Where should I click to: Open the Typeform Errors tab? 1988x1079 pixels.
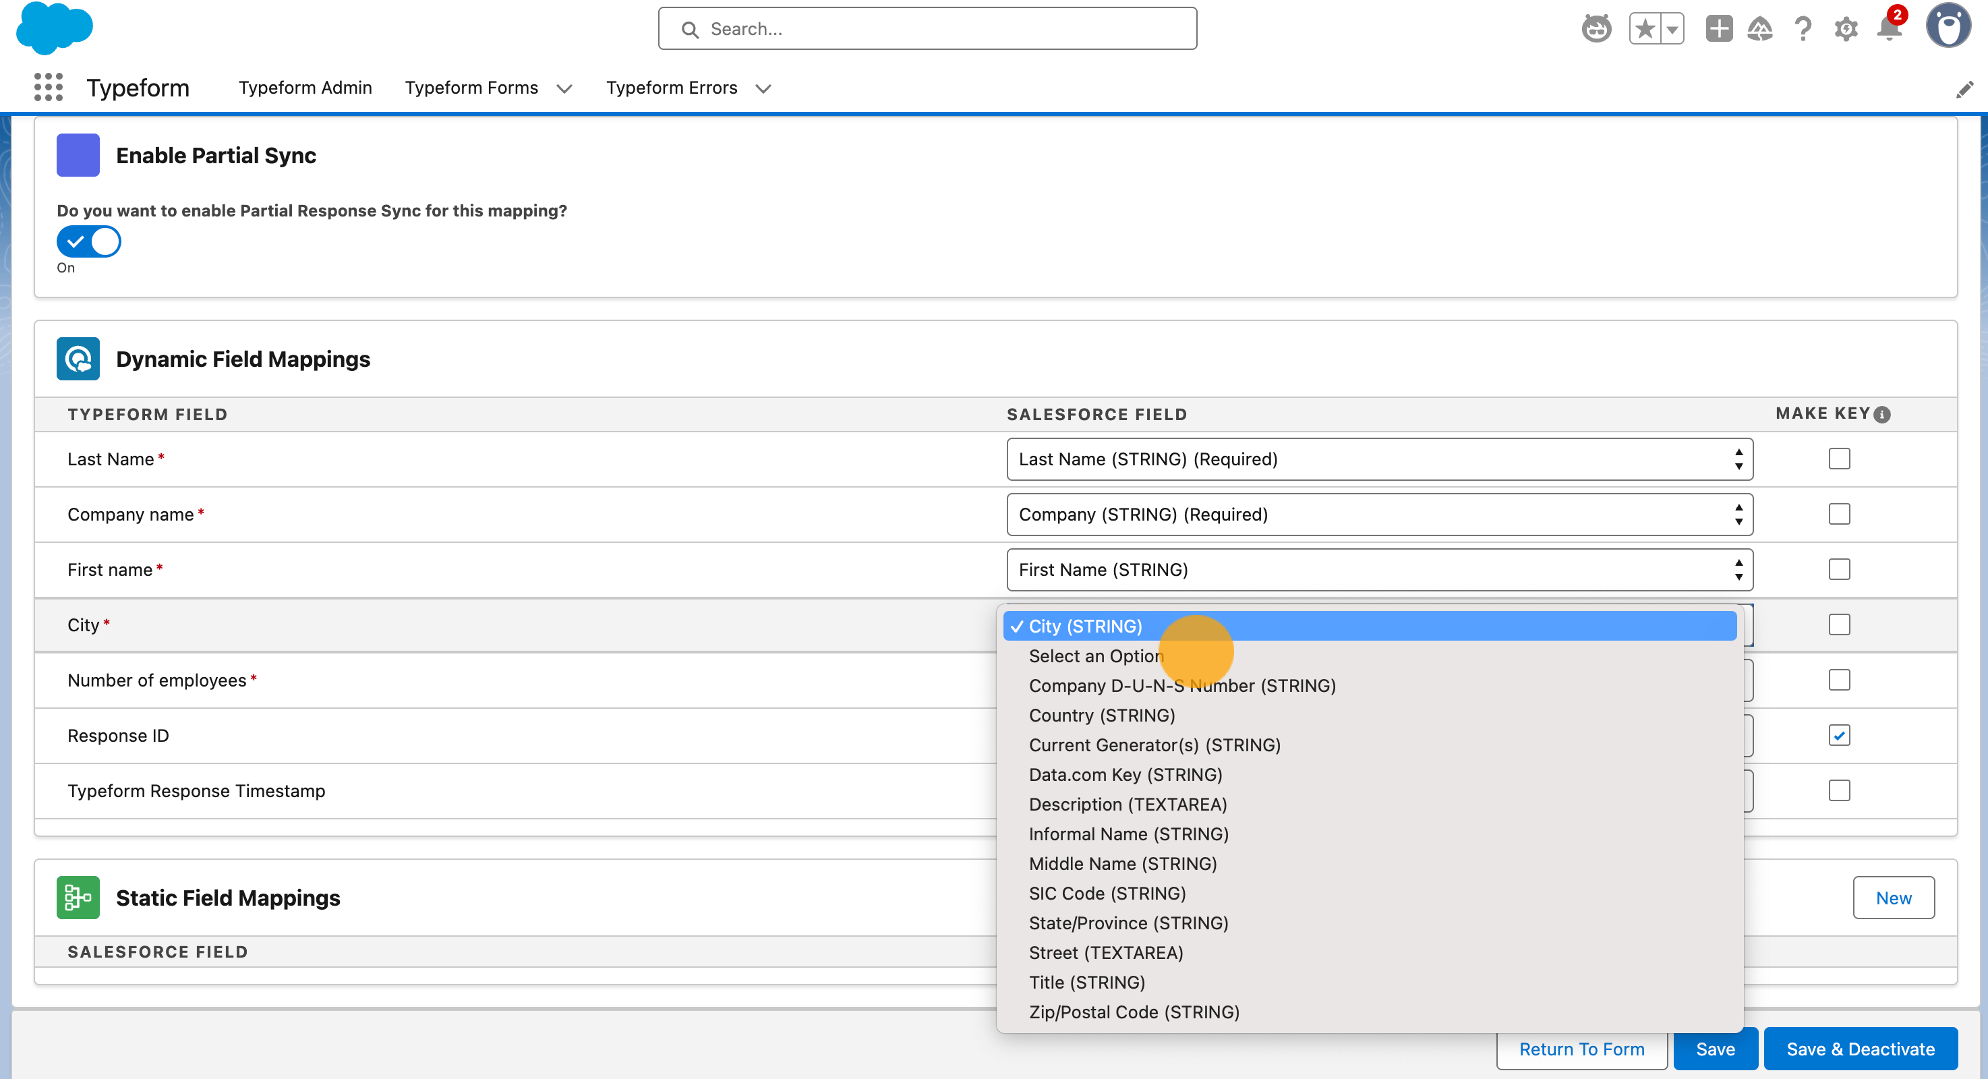point(672,88)
